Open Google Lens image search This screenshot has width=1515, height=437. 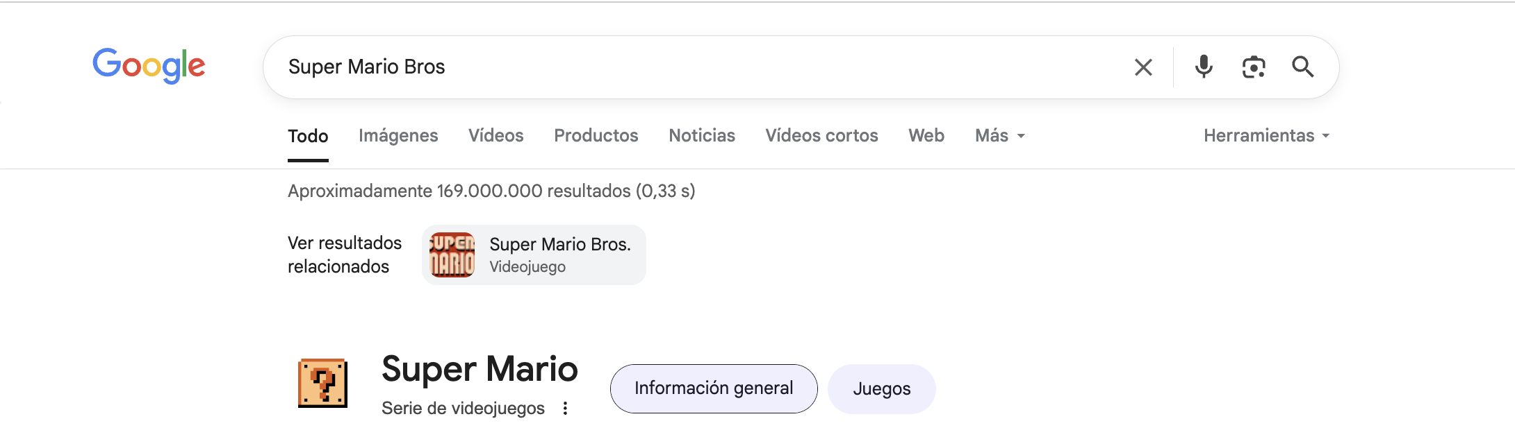pos(1253,67)
